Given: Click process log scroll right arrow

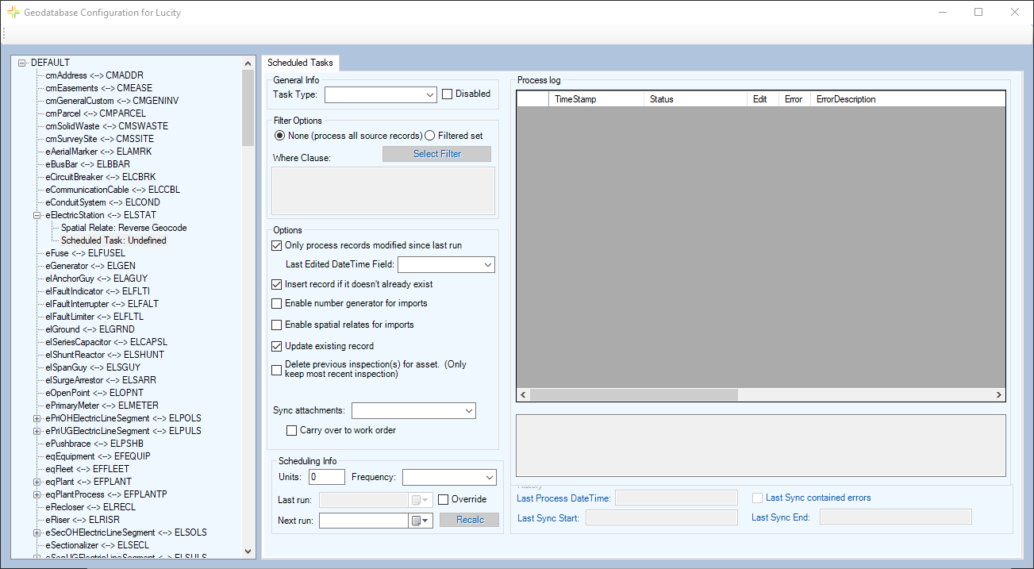Looking at the screenshot, I should pos(999,394).
